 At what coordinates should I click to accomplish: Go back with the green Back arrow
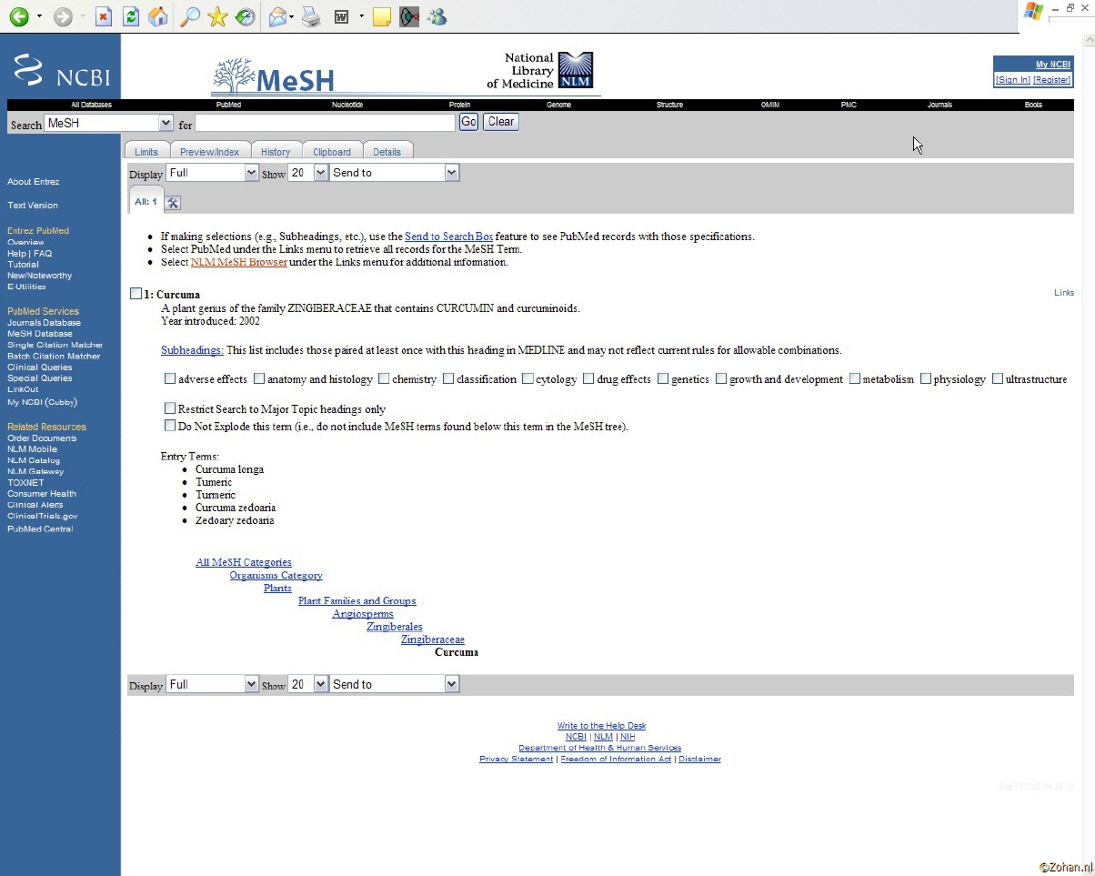[18, 16]
